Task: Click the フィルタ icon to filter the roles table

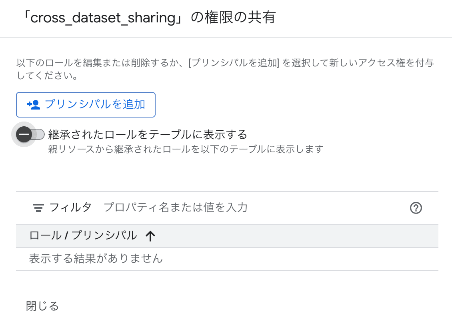Action: (38, 208)
